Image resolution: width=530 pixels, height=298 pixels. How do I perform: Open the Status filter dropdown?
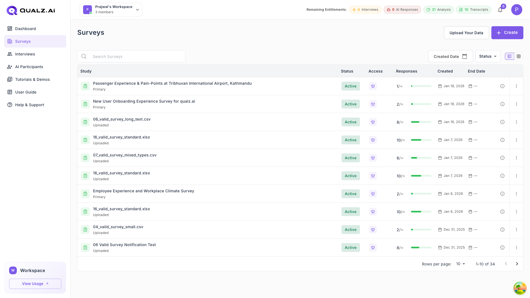pos(487,56)
